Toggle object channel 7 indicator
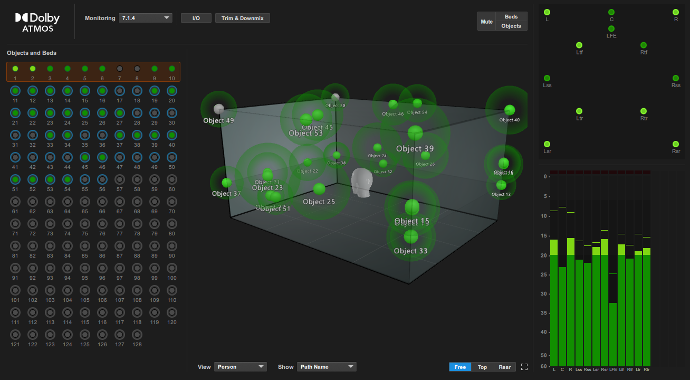 pyautogui.click(x=119, y=68)
